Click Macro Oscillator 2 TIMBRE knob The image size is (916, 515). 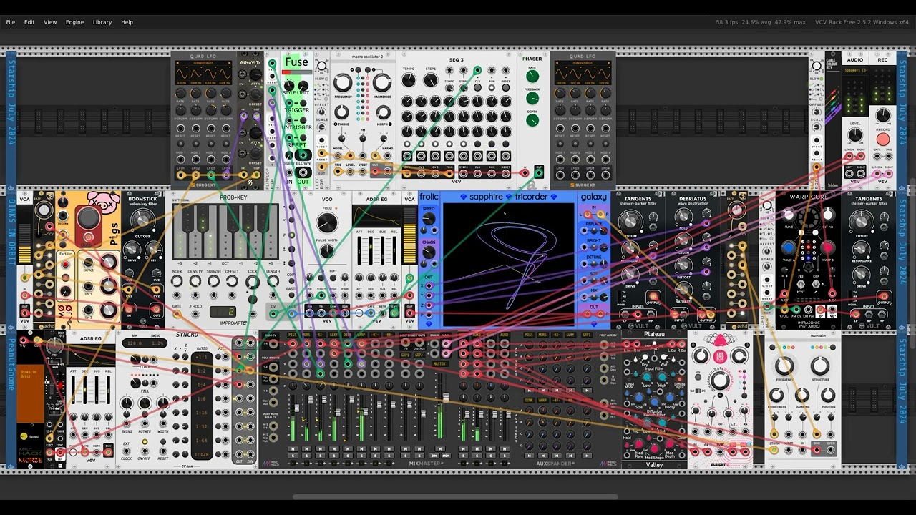click(342, 112)
